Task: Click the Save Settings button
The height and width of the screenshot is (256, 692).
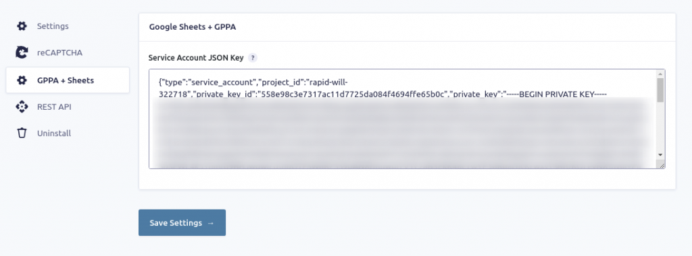Action: coord(182,222)
